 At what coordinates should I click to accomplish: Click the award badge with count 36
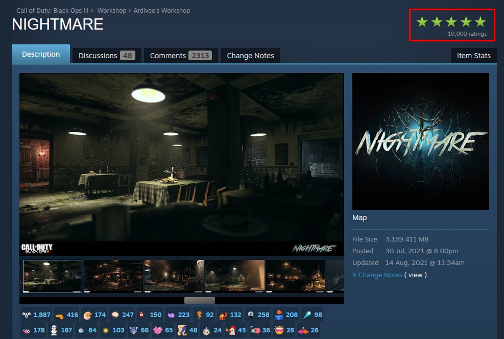pyautogui.click(x=260, y=330)
